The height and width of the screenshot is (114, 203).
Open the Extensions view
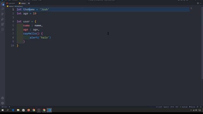tap(3, 24)
